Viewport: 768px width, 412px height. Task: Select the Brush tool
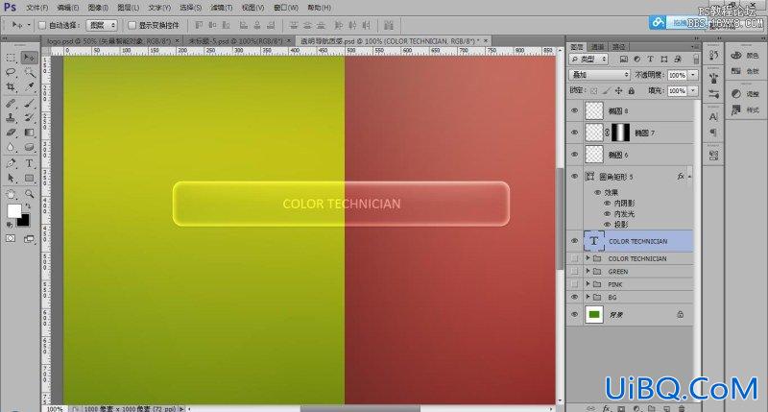click(x=30, y=104)
